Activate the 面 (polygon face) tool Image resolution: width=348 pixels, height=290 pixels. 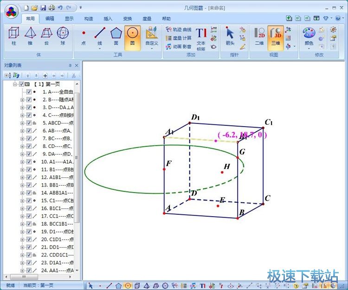(116, 36)
